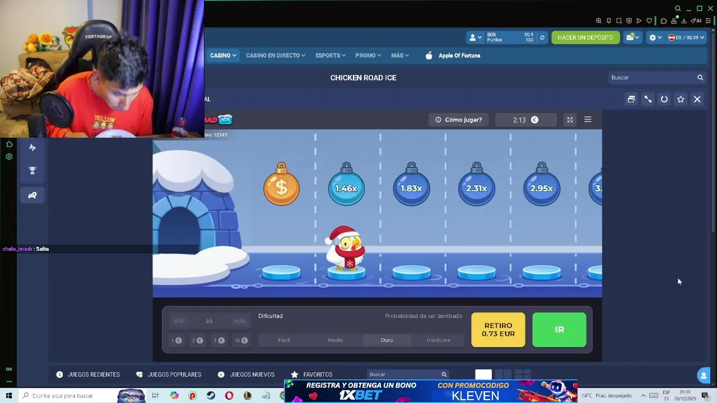Open the user account dropdown
The image size is (717, 403).
tap(475, 38)
